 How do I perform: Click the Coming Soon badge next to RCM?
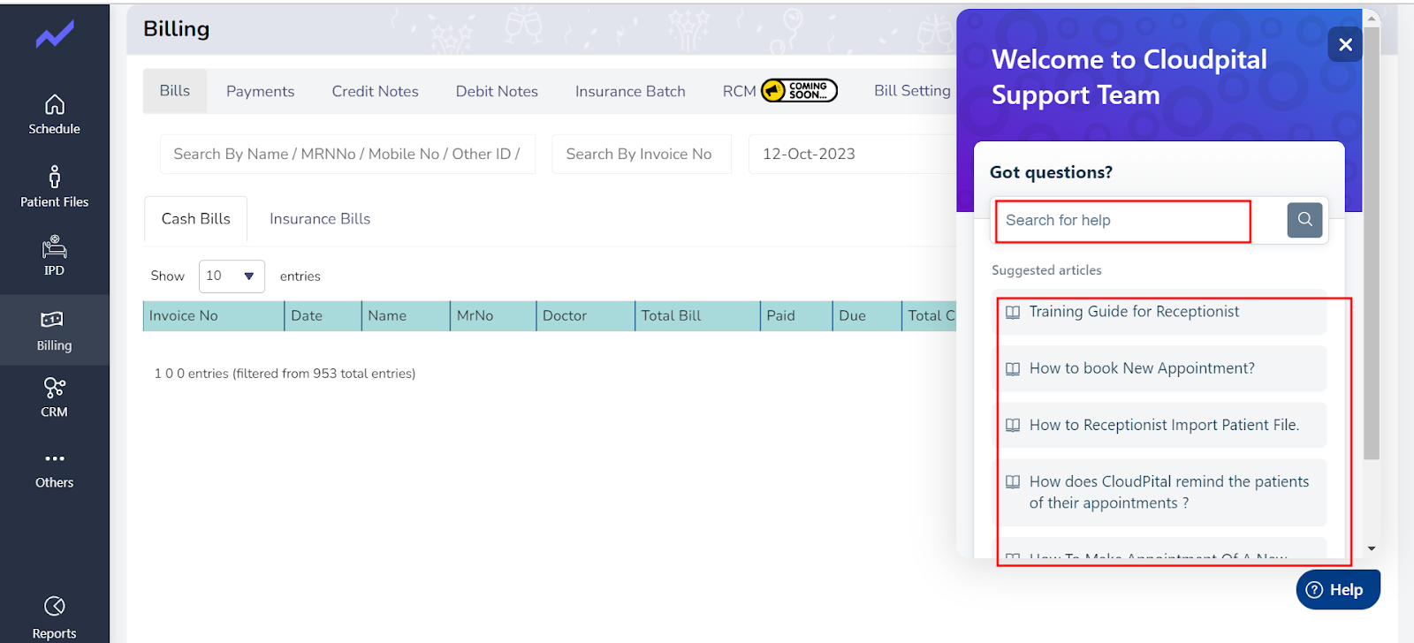(799, 90)
